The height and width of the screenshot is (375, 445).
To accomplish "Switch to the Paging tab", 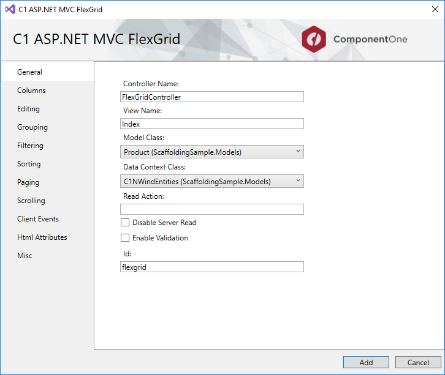I will [28, 182].
